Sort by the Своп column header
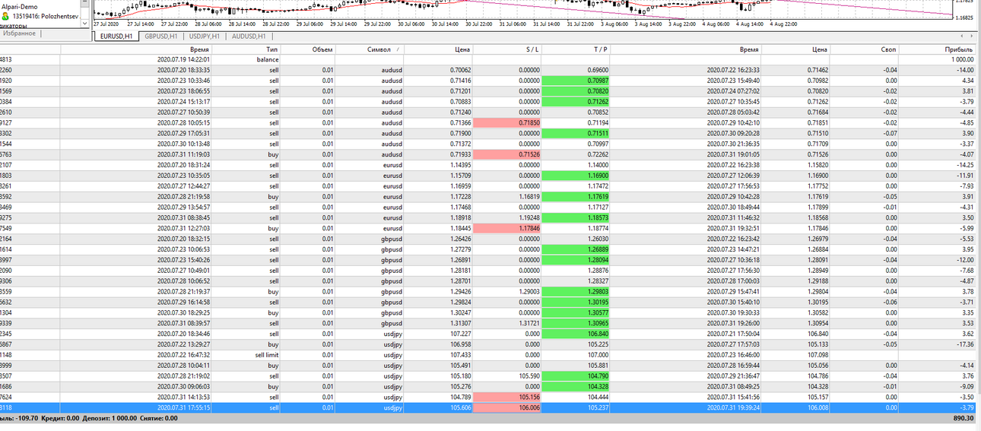This screenshot has height=431, width=981. [864, 49]
